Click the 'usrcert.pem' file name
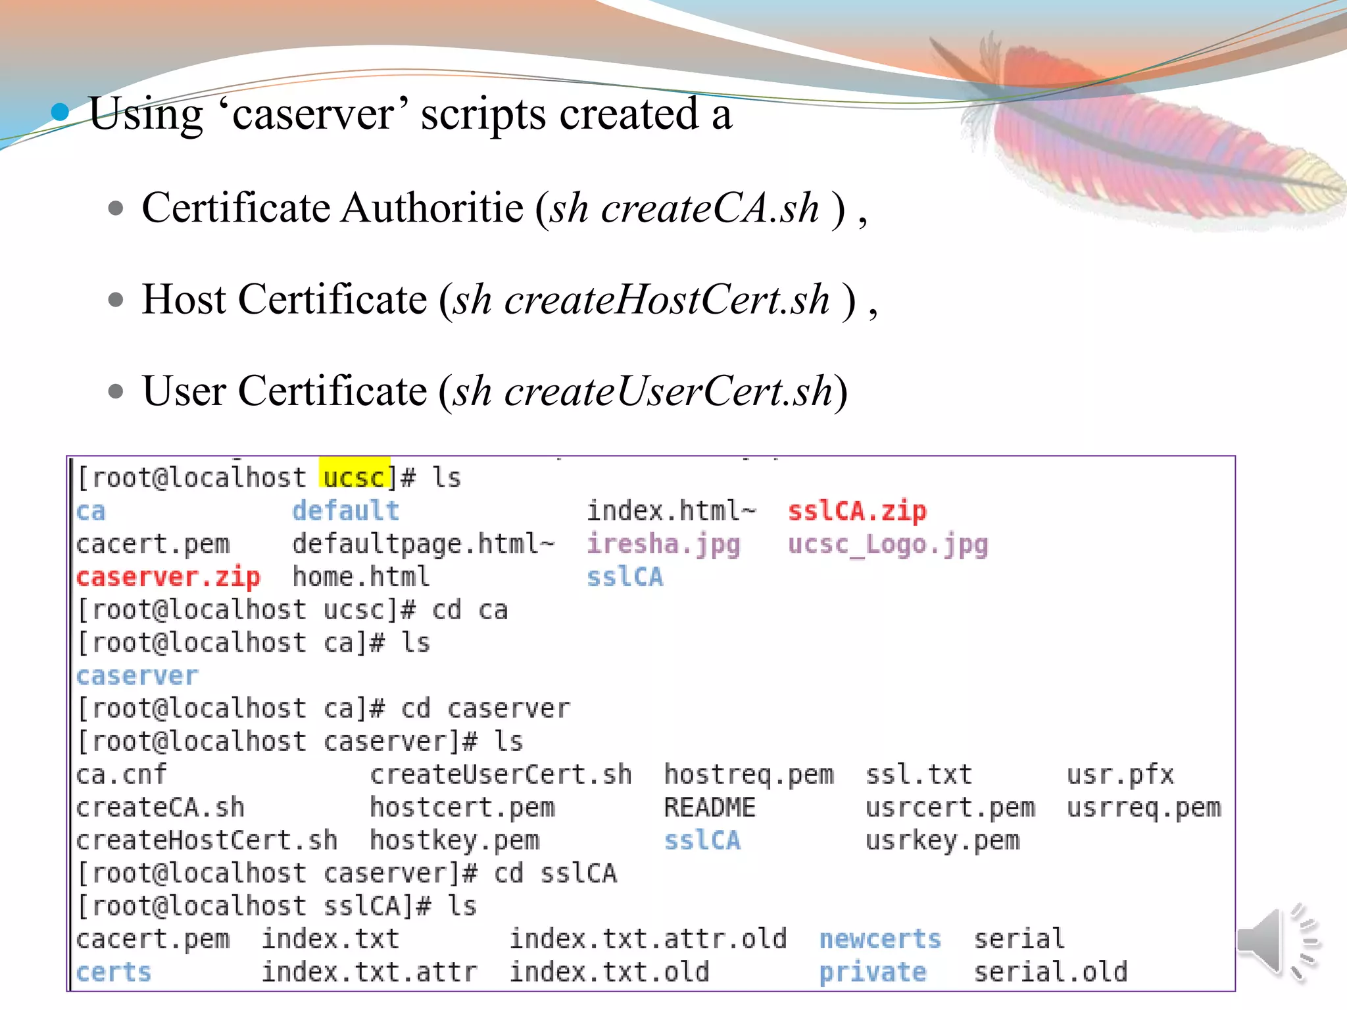 click(950, 807)
